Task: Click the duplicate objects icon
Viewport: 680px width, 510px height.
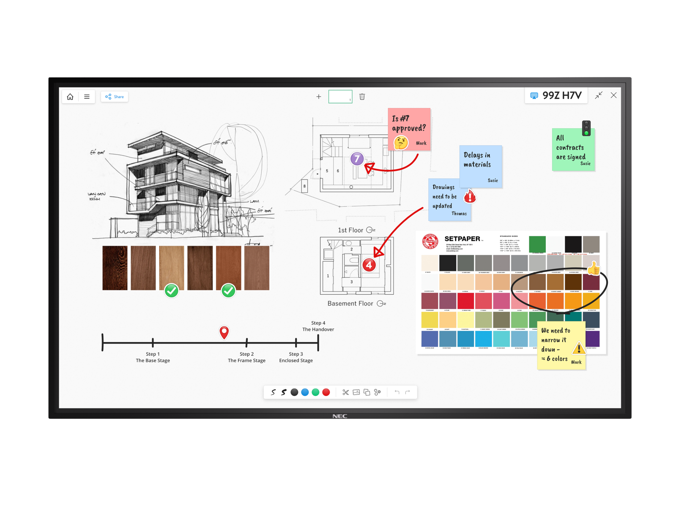Action: pyautogui.click(x=367, y=392)
